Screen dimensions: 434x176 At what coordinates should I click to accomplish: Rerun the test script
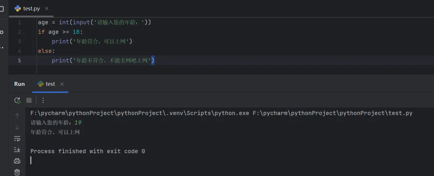tap(17, 100)
